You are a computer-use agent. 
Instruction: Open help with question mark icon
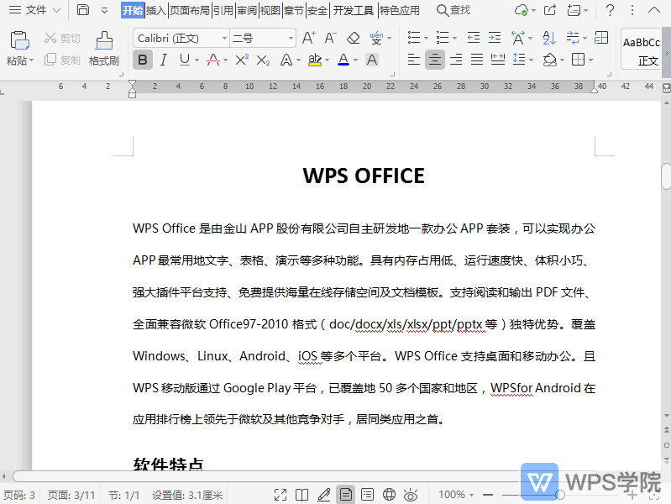(x=611, y=10)
